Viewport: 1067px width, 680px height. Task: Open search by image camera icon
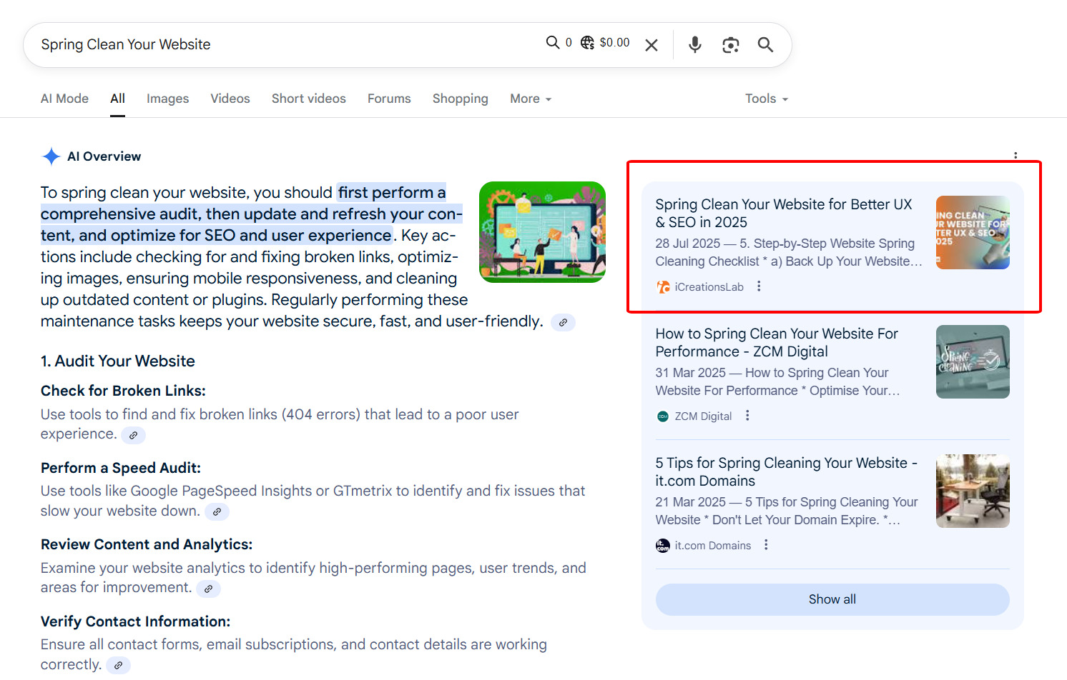730,45
